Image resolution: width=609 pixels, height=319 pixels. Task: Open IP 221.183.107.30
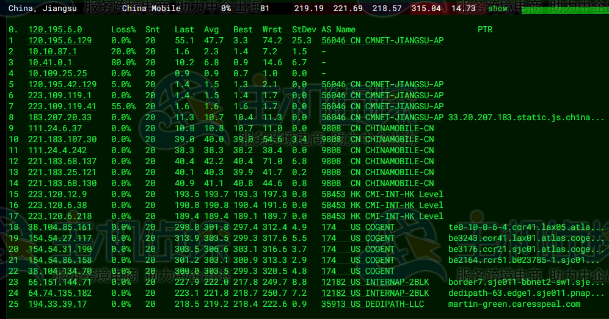pyautogui.click(x=62, y=139)
